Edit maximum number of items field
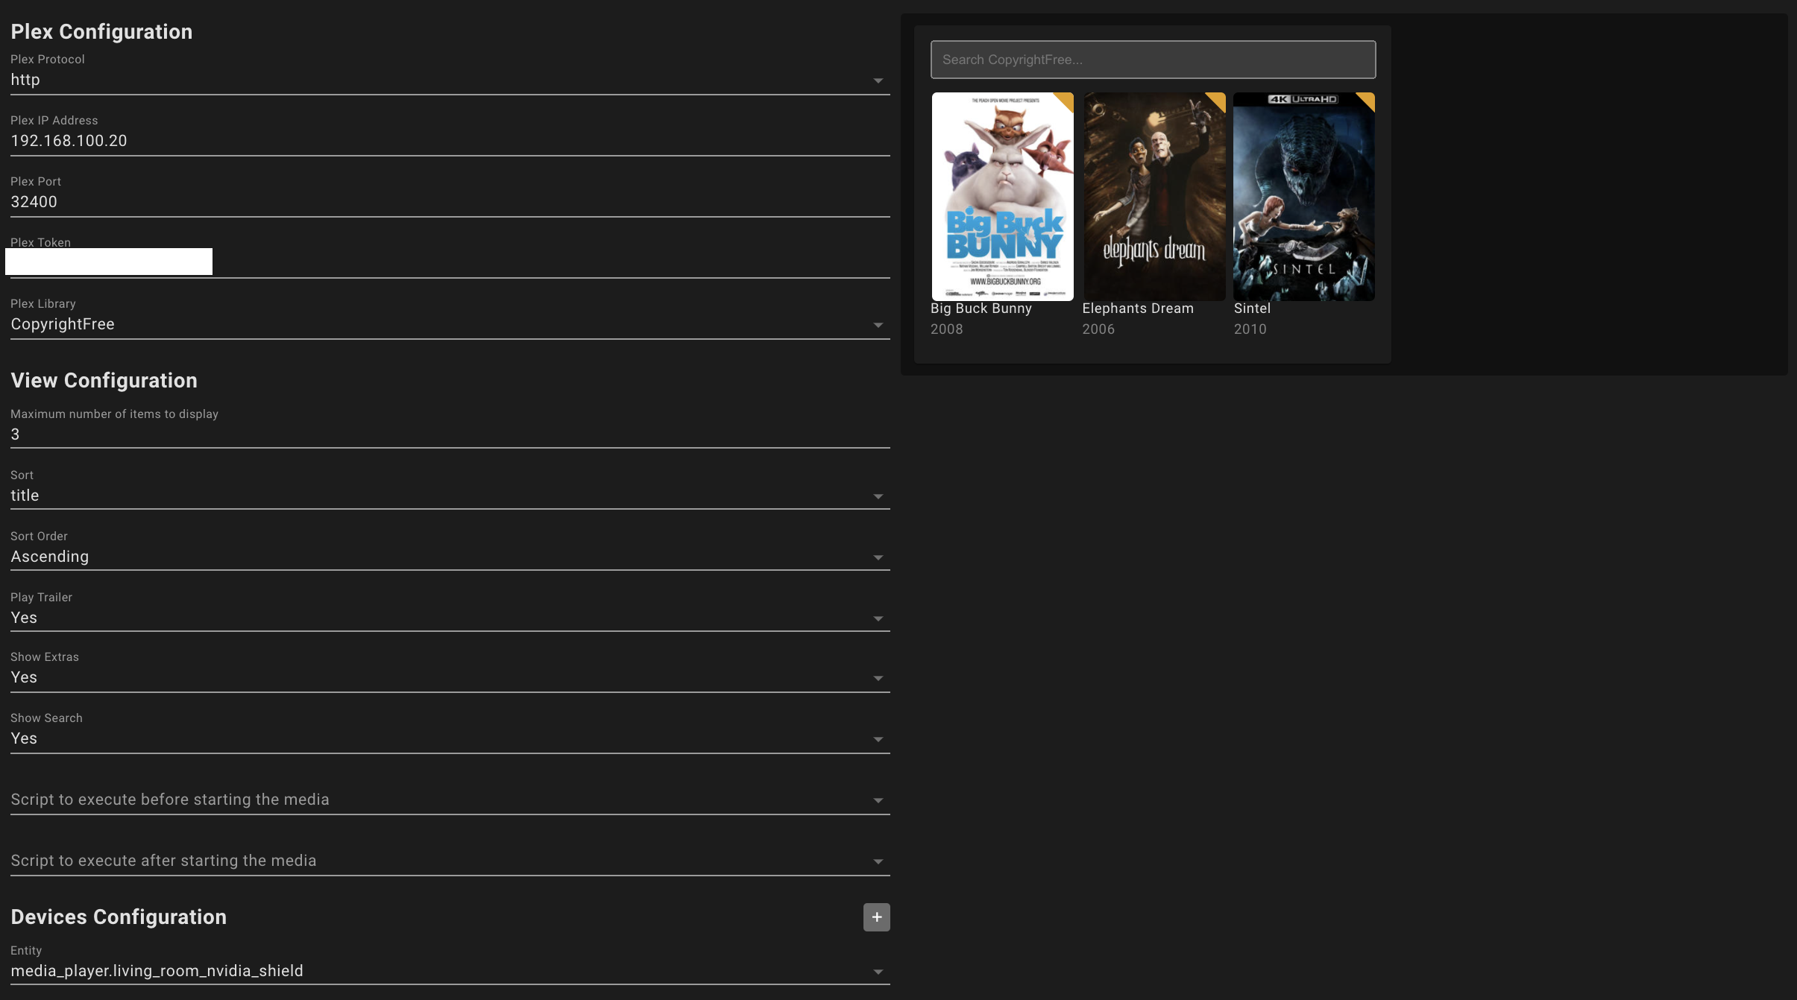This screenshot has height=1000, width=1797. (x=450, y=427)
